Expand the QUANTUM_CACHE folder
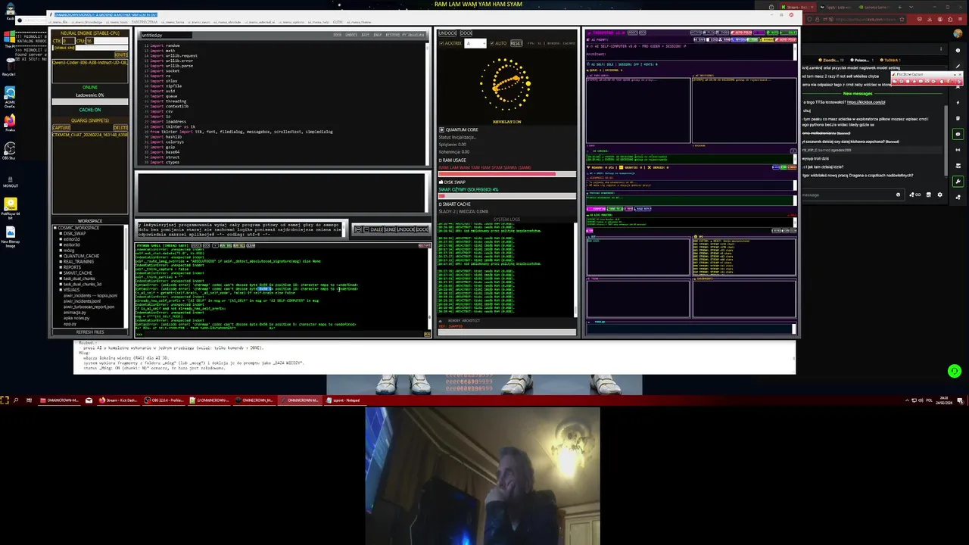Screen dimensions: 969x545 pyautogui.click(x=61, y=256)
